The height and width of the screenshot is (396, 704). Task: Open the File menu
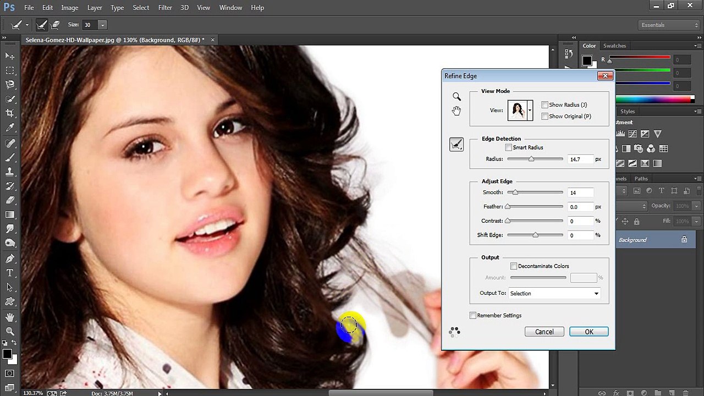click(x=29, y=8)
